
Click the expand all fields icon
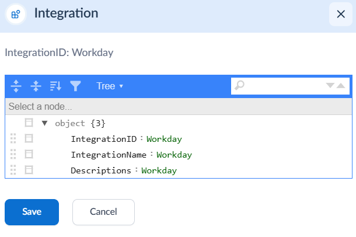(16, 86)
